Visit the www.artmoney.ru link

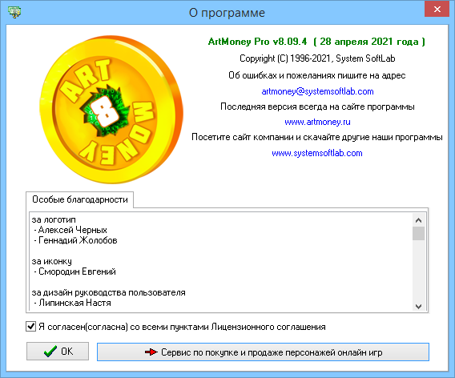pyautogui.click(x=317, y=123)
